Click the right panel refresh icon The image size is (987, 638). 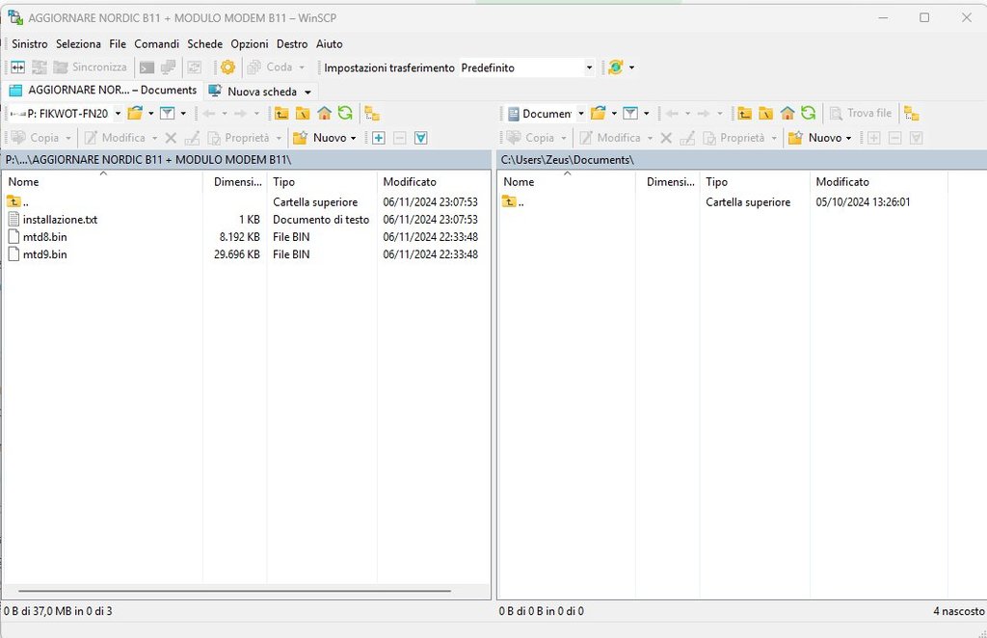tap(808, 114)
